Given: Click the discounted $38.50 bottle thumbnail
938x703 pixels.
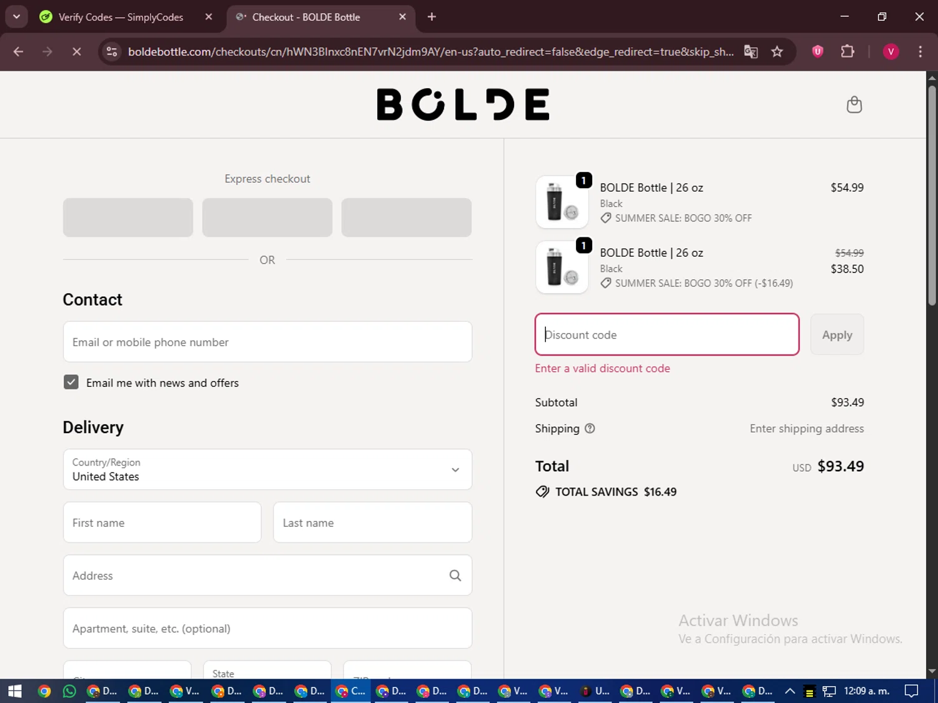Looking at the screenshot, I should [562, 267].
